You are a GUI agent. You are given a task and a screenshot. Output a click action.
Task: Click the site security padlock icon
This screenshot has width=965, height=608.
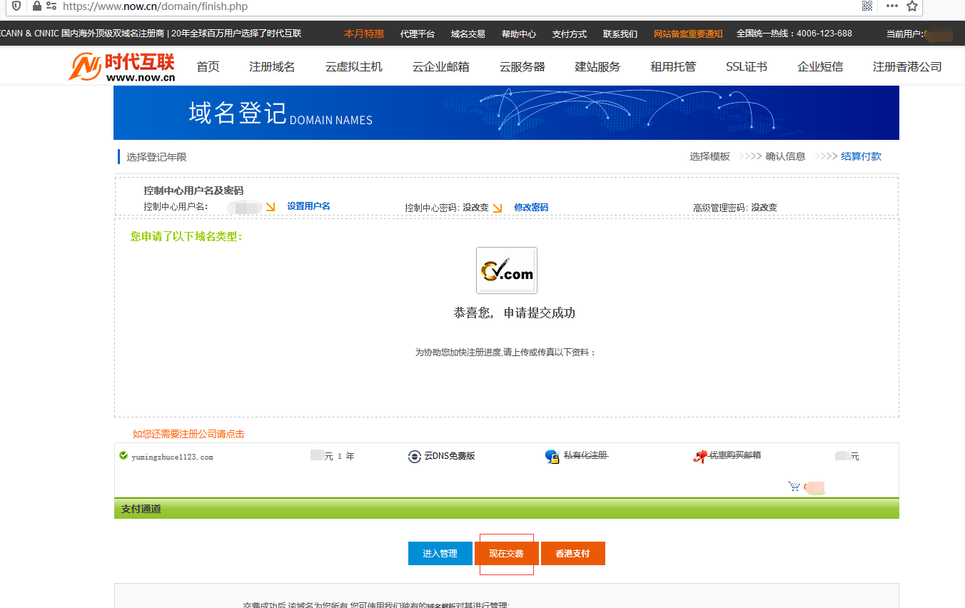[37, 6]
